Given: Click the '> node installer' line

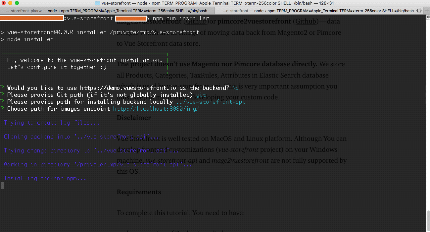Looking at the screenshot, I should pos(27,39).
